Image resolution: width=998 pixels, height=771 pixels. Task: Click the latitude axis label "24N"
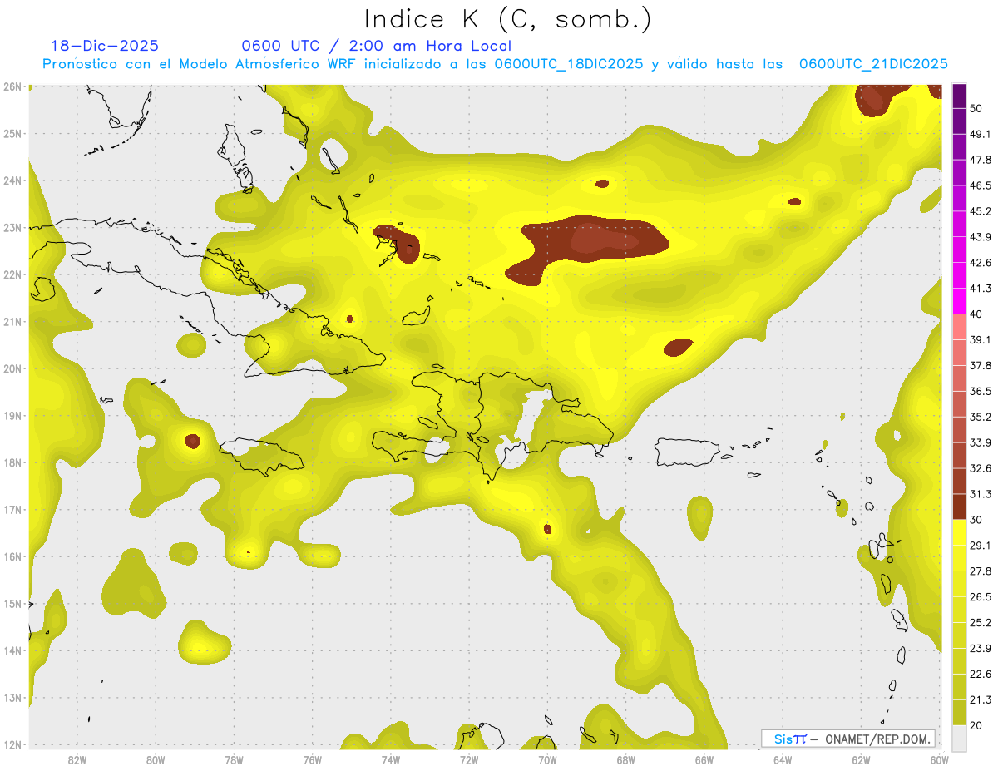click(x=12, y=180)
